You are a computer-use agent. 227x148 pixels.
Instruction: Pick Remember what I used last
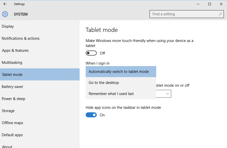point(121,94)
